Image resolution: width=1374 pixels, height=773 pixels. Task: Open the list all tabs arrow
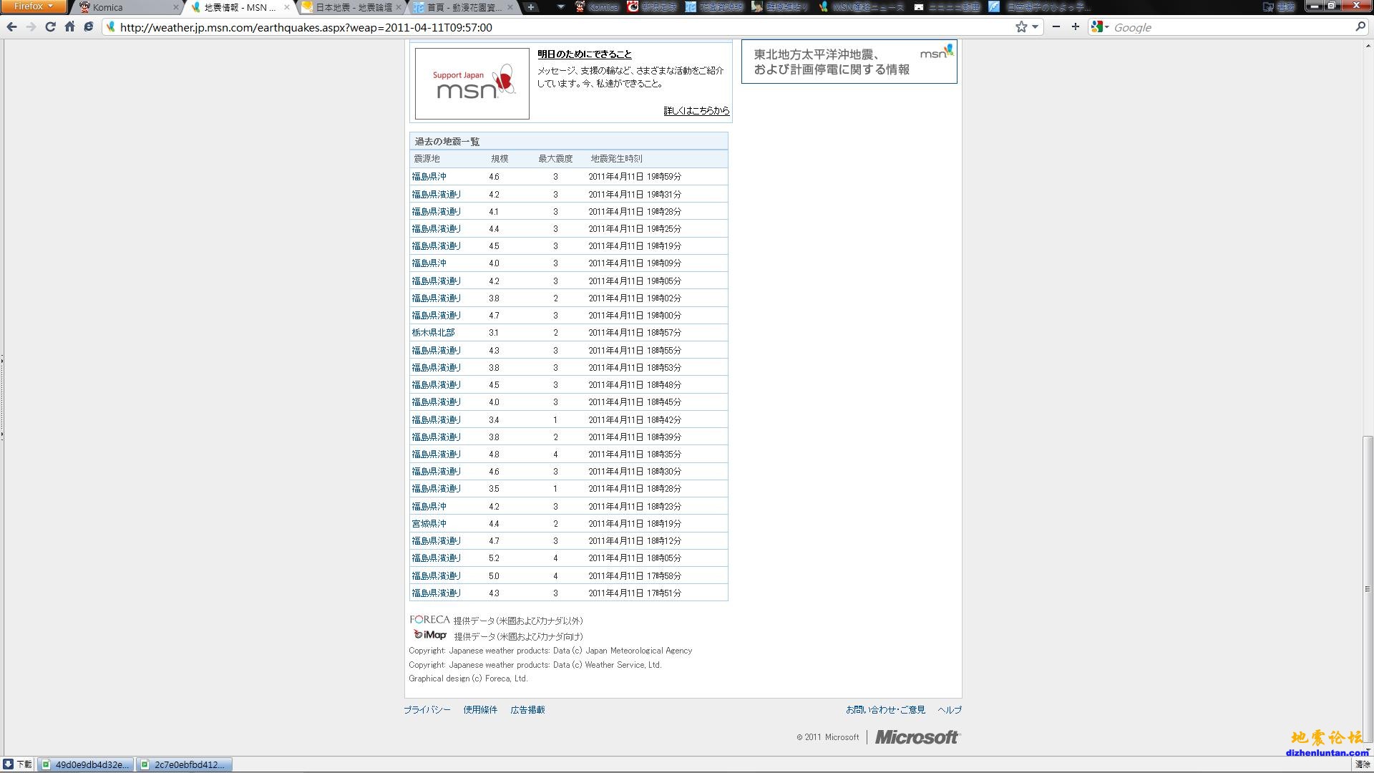(560, 7)
